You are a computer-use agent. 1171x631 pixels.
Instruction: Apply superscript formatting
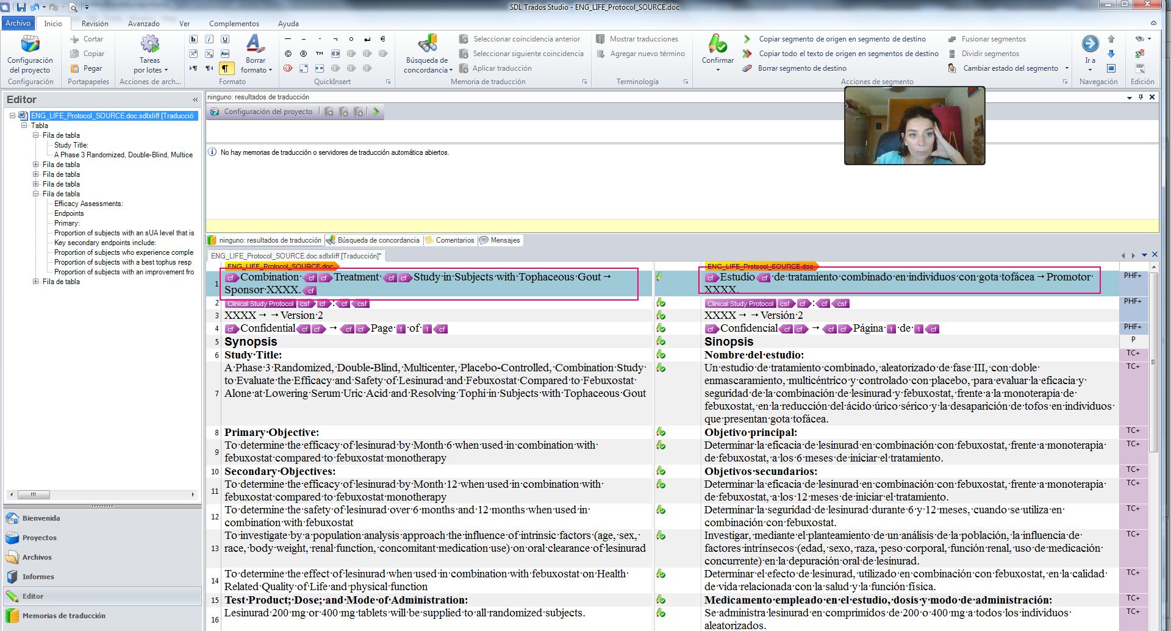193,54
